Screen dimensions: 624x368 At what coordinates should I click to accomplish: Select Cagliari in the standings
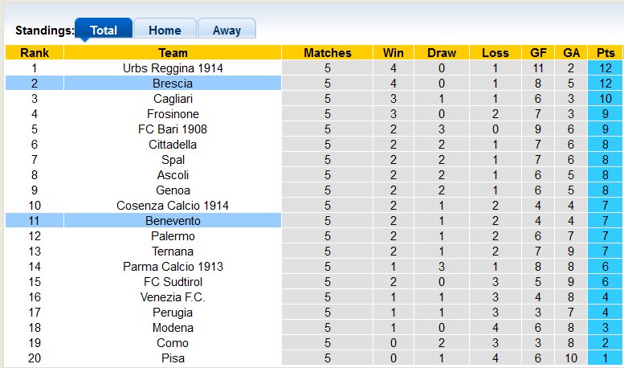click(x=173, y=99)
